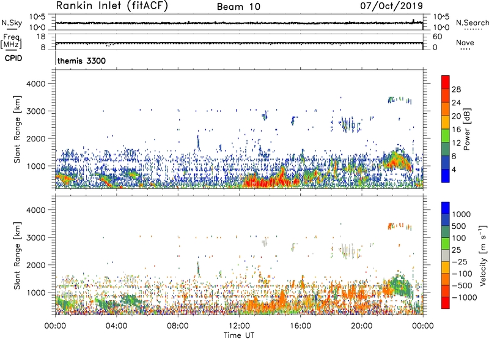Click the "Freq. [MHz]" axis label
Image resolution: width=489 pixels, height=339 pixels.
pyautogui.click(x=11, y=42)
